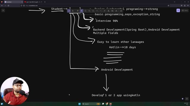The height and width of the screenshot is (106, 190).
Task: Select the Eraser tool
Action: point(116,11)
